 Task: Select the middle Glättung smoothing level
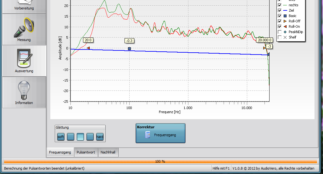[80, 137]
